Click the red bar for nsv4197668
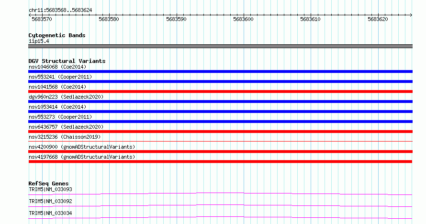The image size is (426, 224). pos(220,162)
